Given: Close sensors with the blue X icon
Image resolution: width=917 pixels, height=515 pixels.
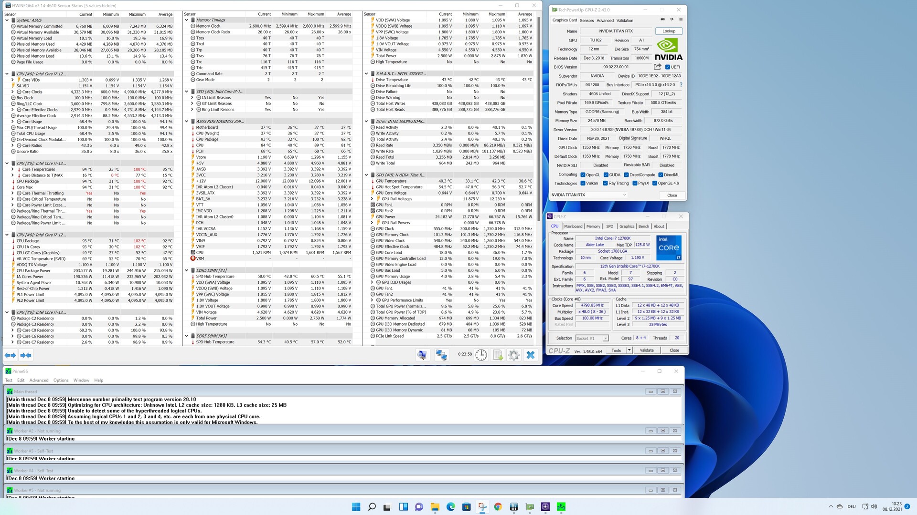Looking at the screenshot, I should click(x=531, y=355).
